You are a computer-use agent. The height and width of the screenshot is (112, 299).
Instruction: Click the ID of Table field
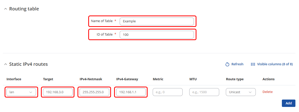tap(157, 35)
